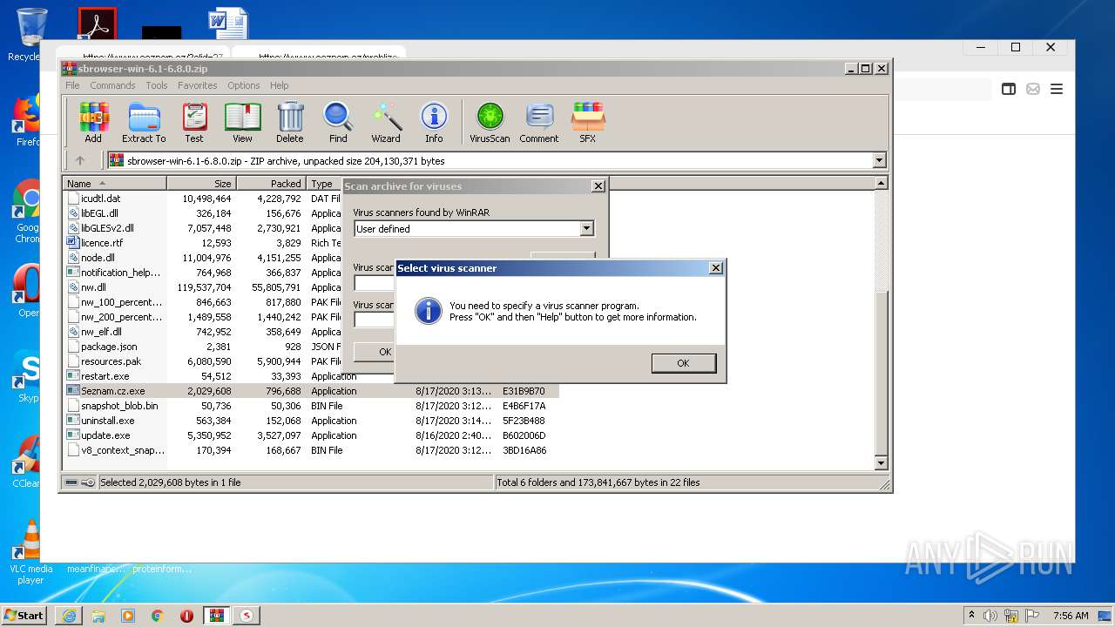Click the Adobe Acrobat desktop icon

[x=97, y=24]
